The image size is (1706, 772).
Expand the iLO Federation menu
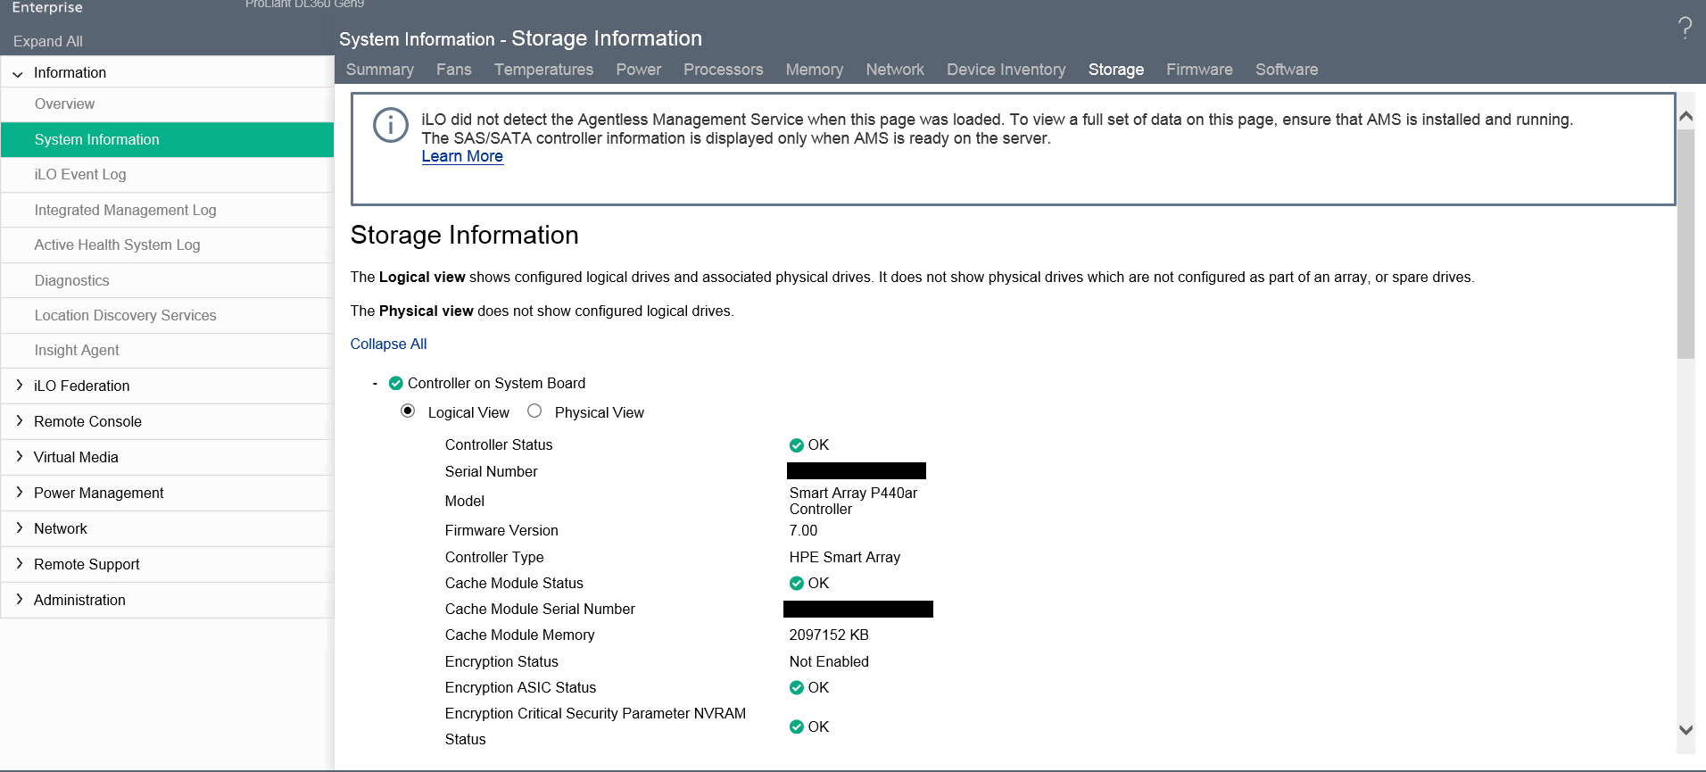20,386
